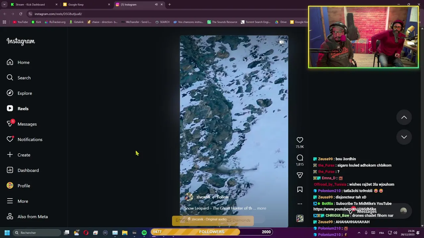Share the reel via paper plane icon
This screenshot has width=424, height=238.
point(300,175)
